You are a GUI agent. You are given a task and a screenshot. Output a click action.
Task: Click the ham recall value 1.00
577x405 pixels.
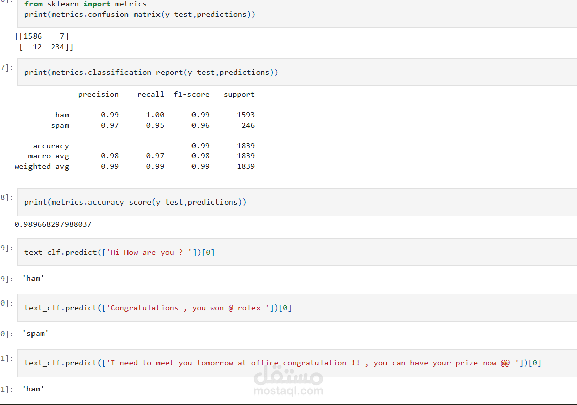pos(155,115)
